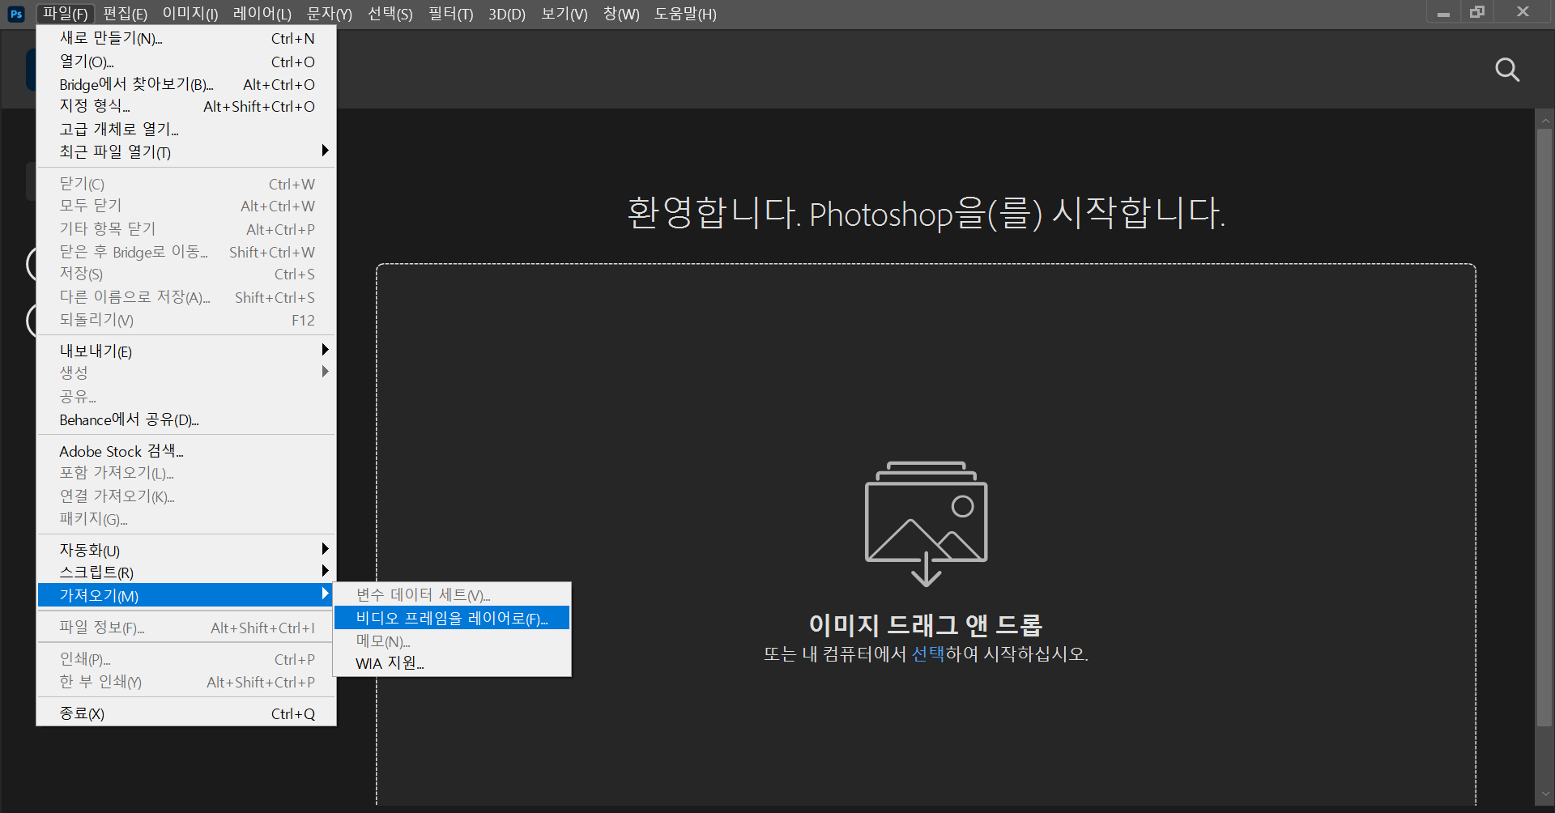The height and width of the screenshot is (813, 1555).
Task: Minimize the Photoshop window
Action: tap(1443, 13)
